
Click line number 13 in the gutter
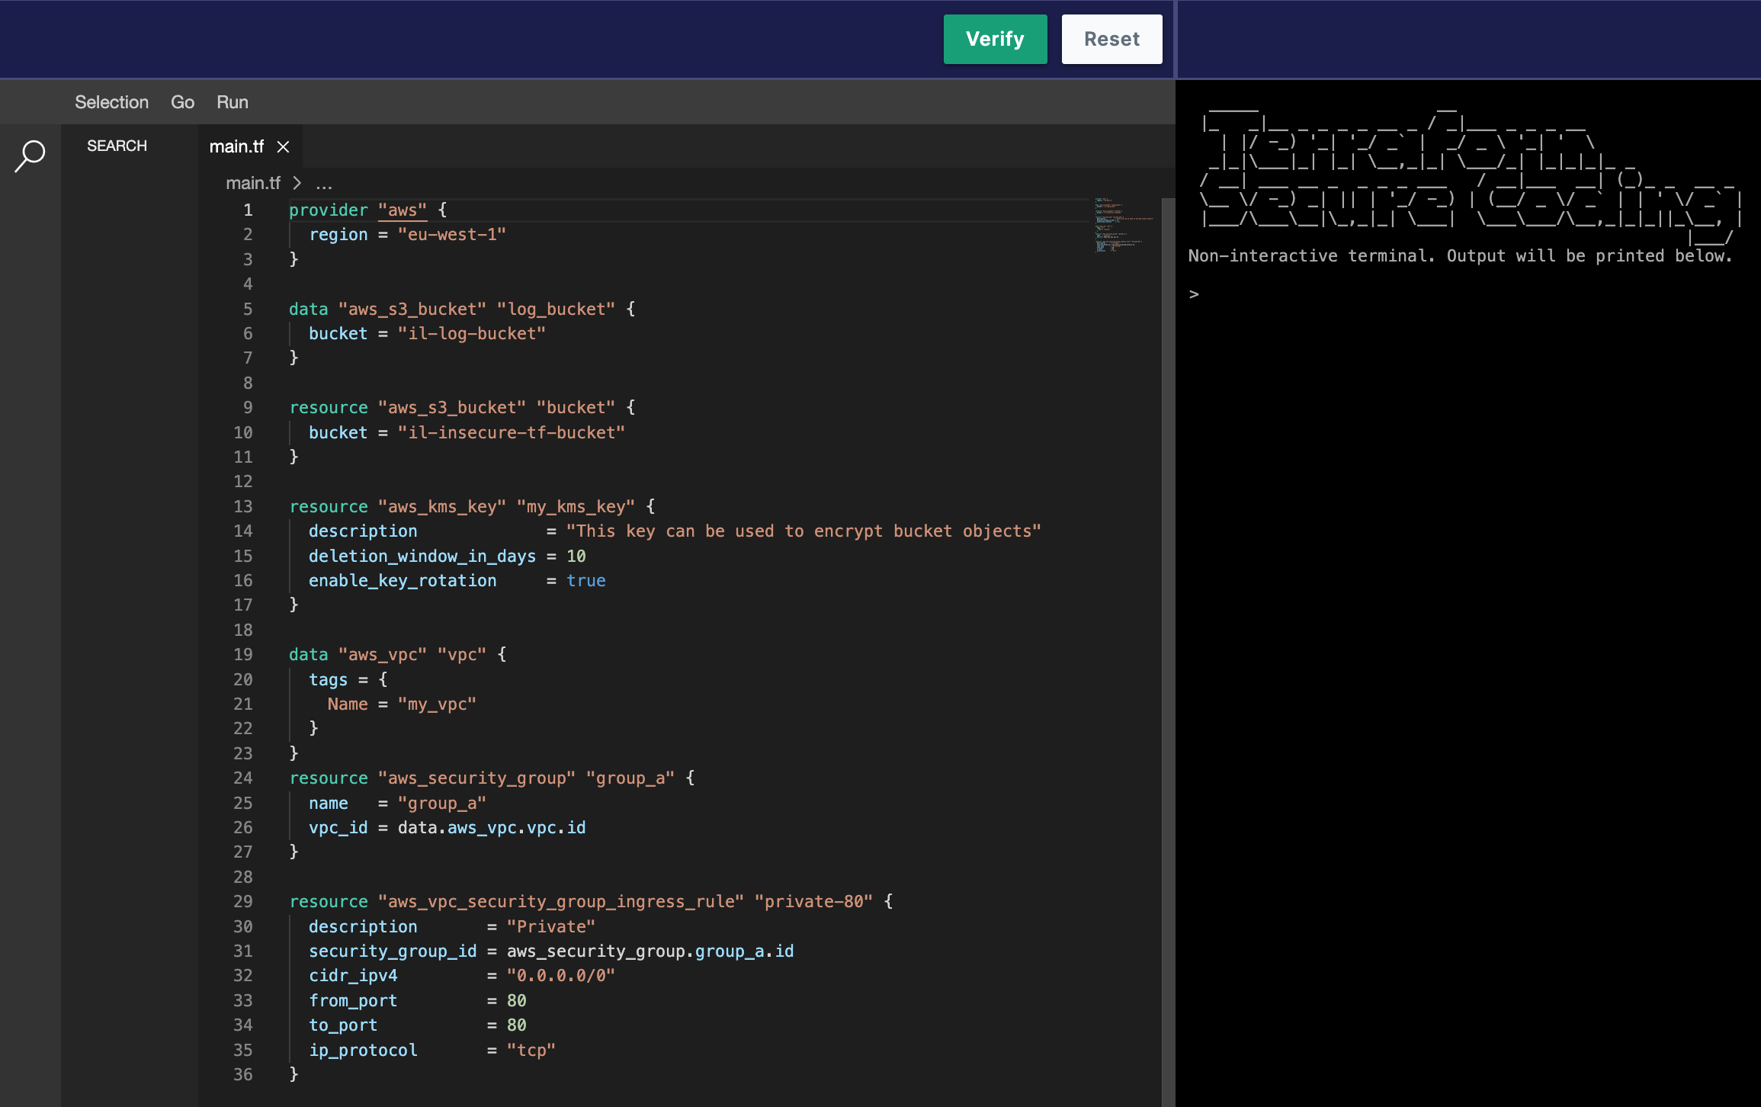pos(242,506)
